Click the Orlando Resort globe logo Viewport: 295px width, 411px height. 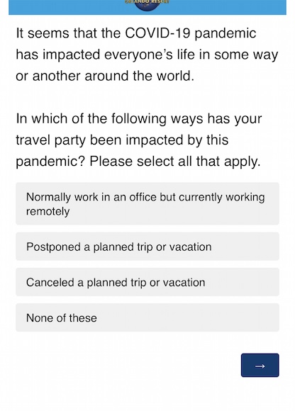[x=147, y=5]
